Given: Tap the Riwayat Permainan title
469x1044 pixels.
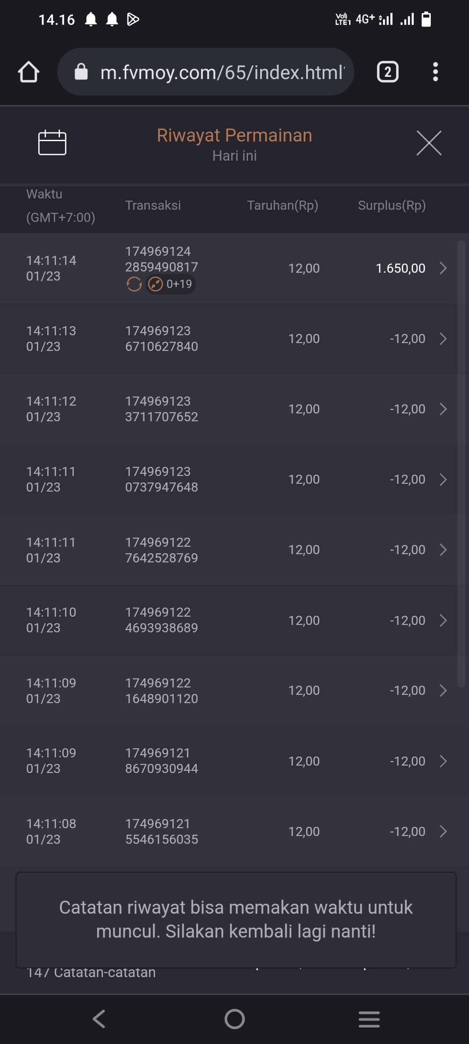Looking at the screenshot, I should point(234,135).
